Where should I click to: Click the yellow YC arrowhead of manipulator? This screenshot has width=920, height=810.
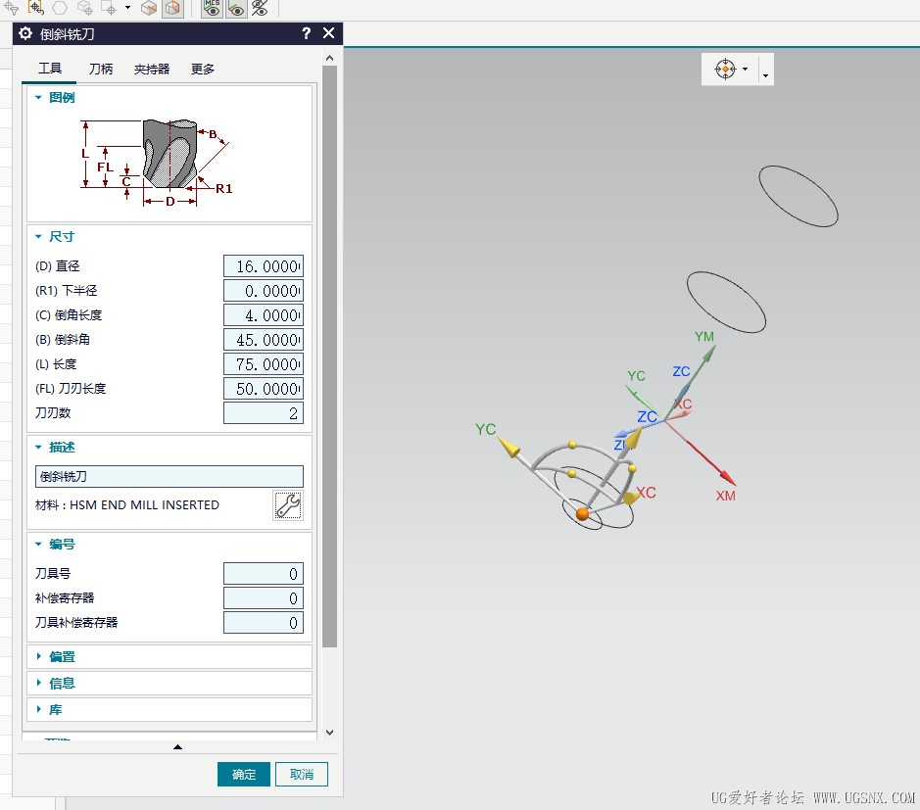[508, 448]
